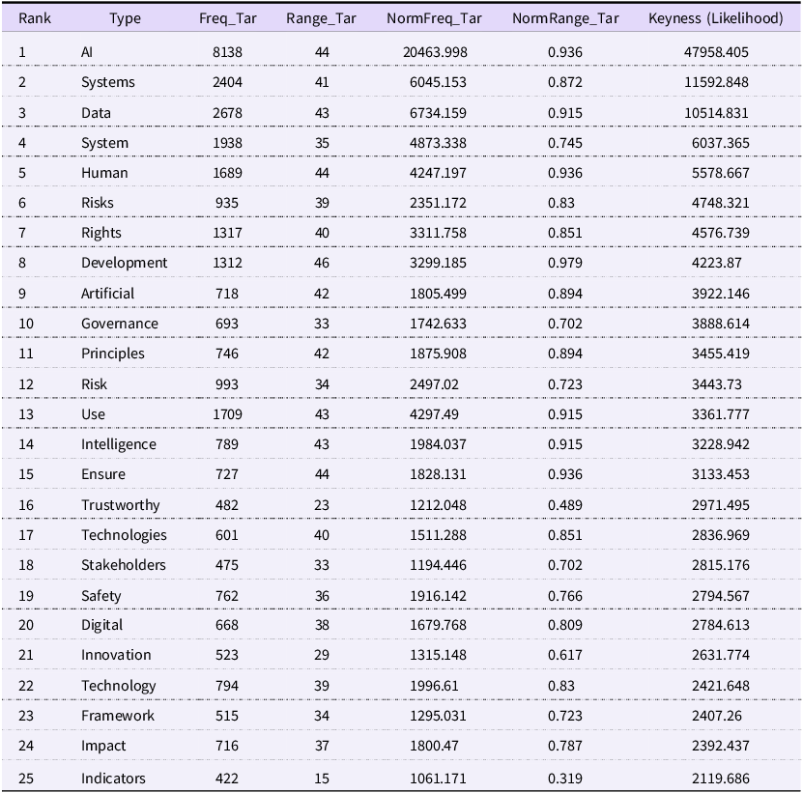The image size is (803, 793).
Task: Select the Freq_Tar column header
Action: tap(228, 18)
